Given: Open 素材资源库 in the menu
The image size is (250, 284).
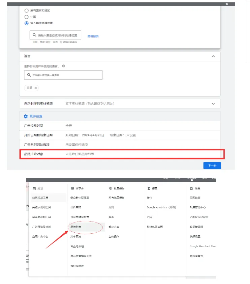Looking at the screenshot, I should pyautogui.click(x=77, y=266).
